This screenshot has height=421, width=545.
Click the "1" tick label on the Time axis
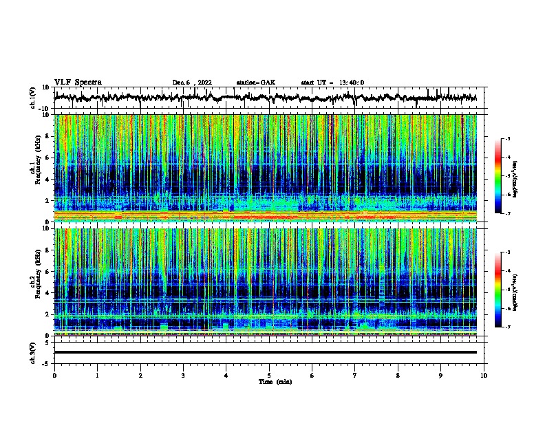(x=97, y=376)
